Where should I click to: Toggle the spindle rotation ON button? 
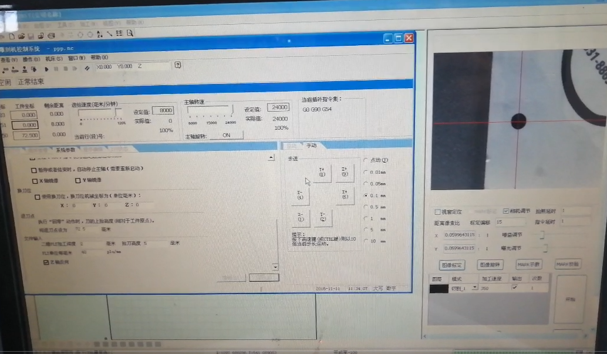click(x=226, y=135)
